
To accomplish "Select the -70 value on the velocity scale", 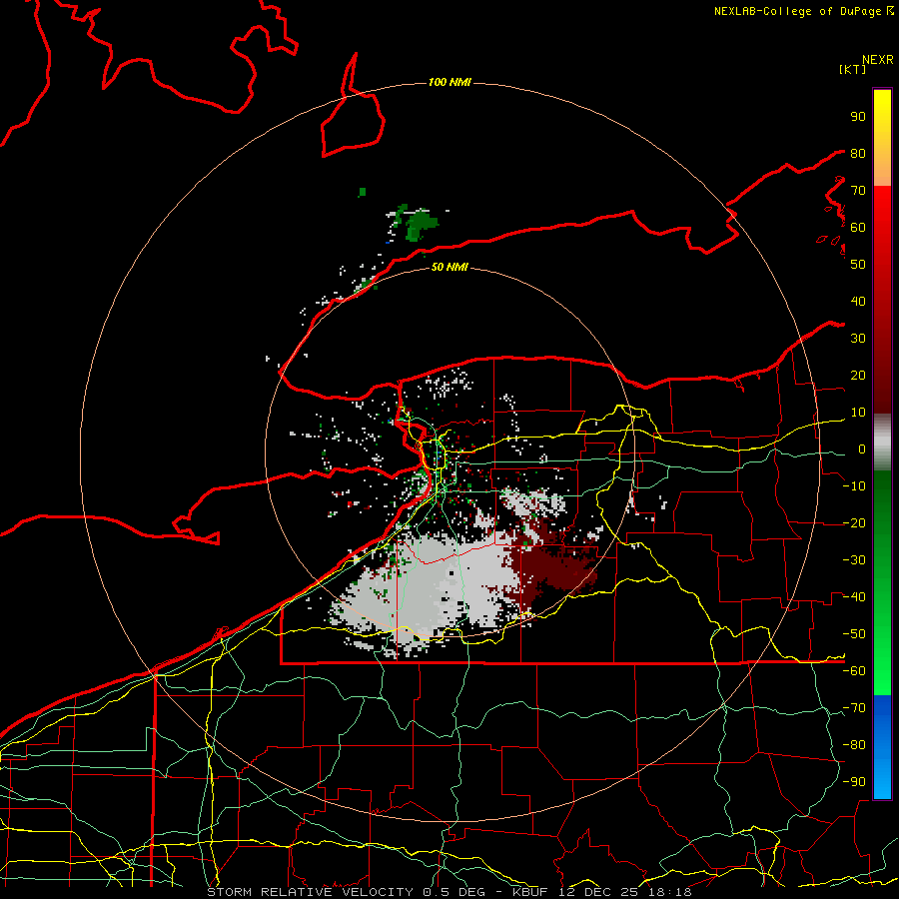I will point(854,708).
